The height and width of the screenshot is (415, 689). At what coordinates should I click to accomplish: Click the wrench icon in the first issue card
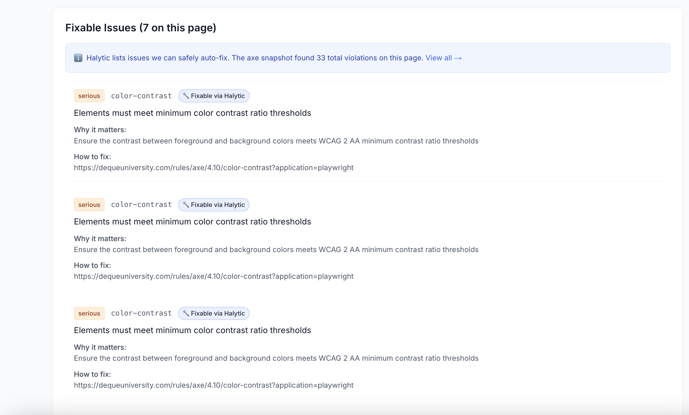186,96
